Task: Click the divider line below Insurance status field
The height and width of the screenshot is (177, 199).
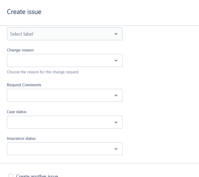Action: click(99, 163)
